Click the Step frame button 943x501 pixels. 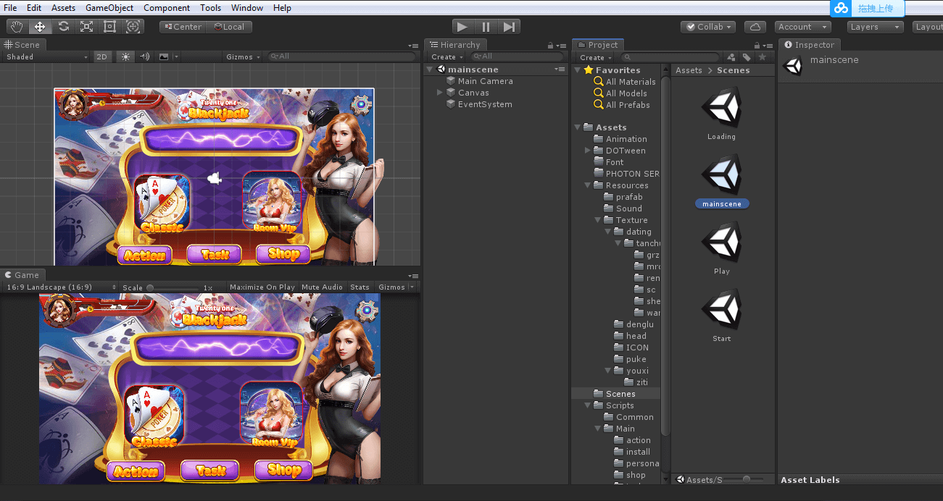(509, 27)
